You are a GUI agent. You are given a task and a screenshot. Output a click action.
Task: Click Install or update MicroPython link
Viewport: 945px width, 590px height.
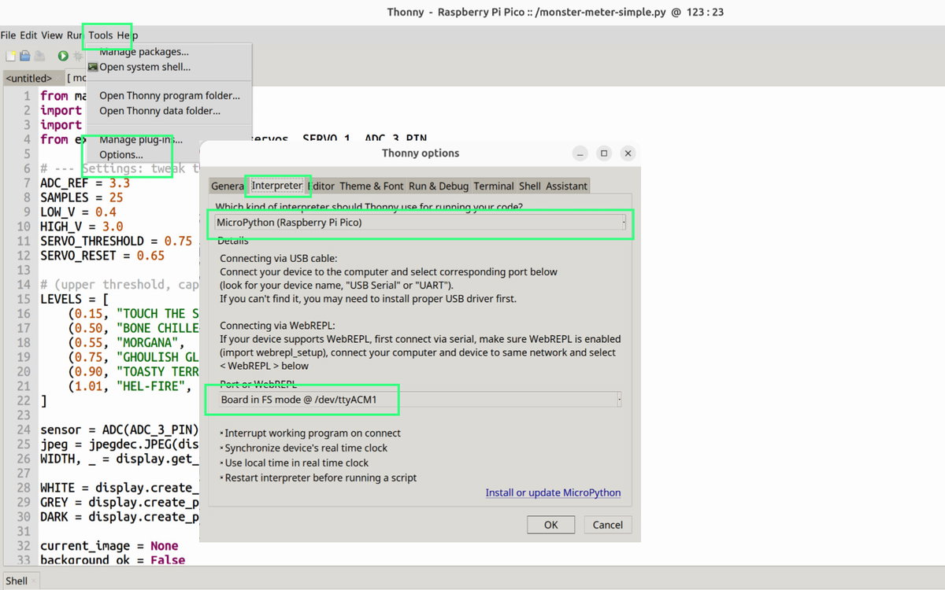pyautogui.click(x=553, y=492)
